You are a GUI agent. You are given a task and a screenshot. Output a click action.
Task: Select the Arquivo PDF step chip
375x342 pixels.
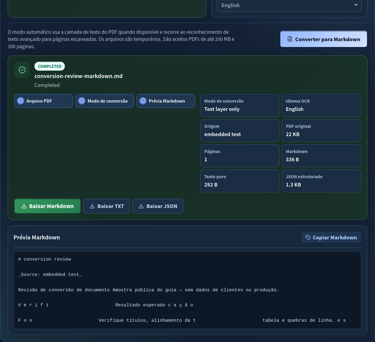tap(43, 101)
